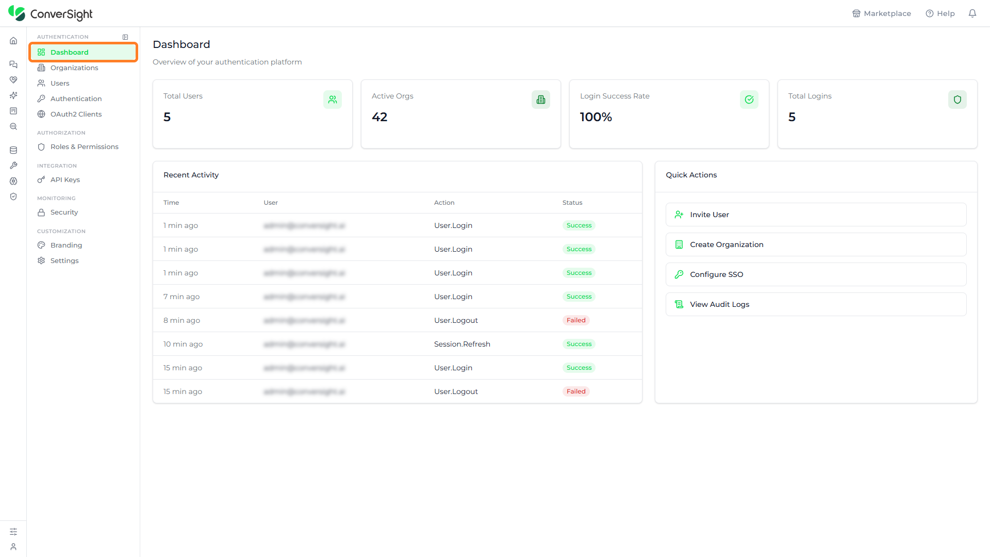The image size is (990, 557).
Task: Collapse the sidebar with the panel toggle icon
Action: (125, 37)
